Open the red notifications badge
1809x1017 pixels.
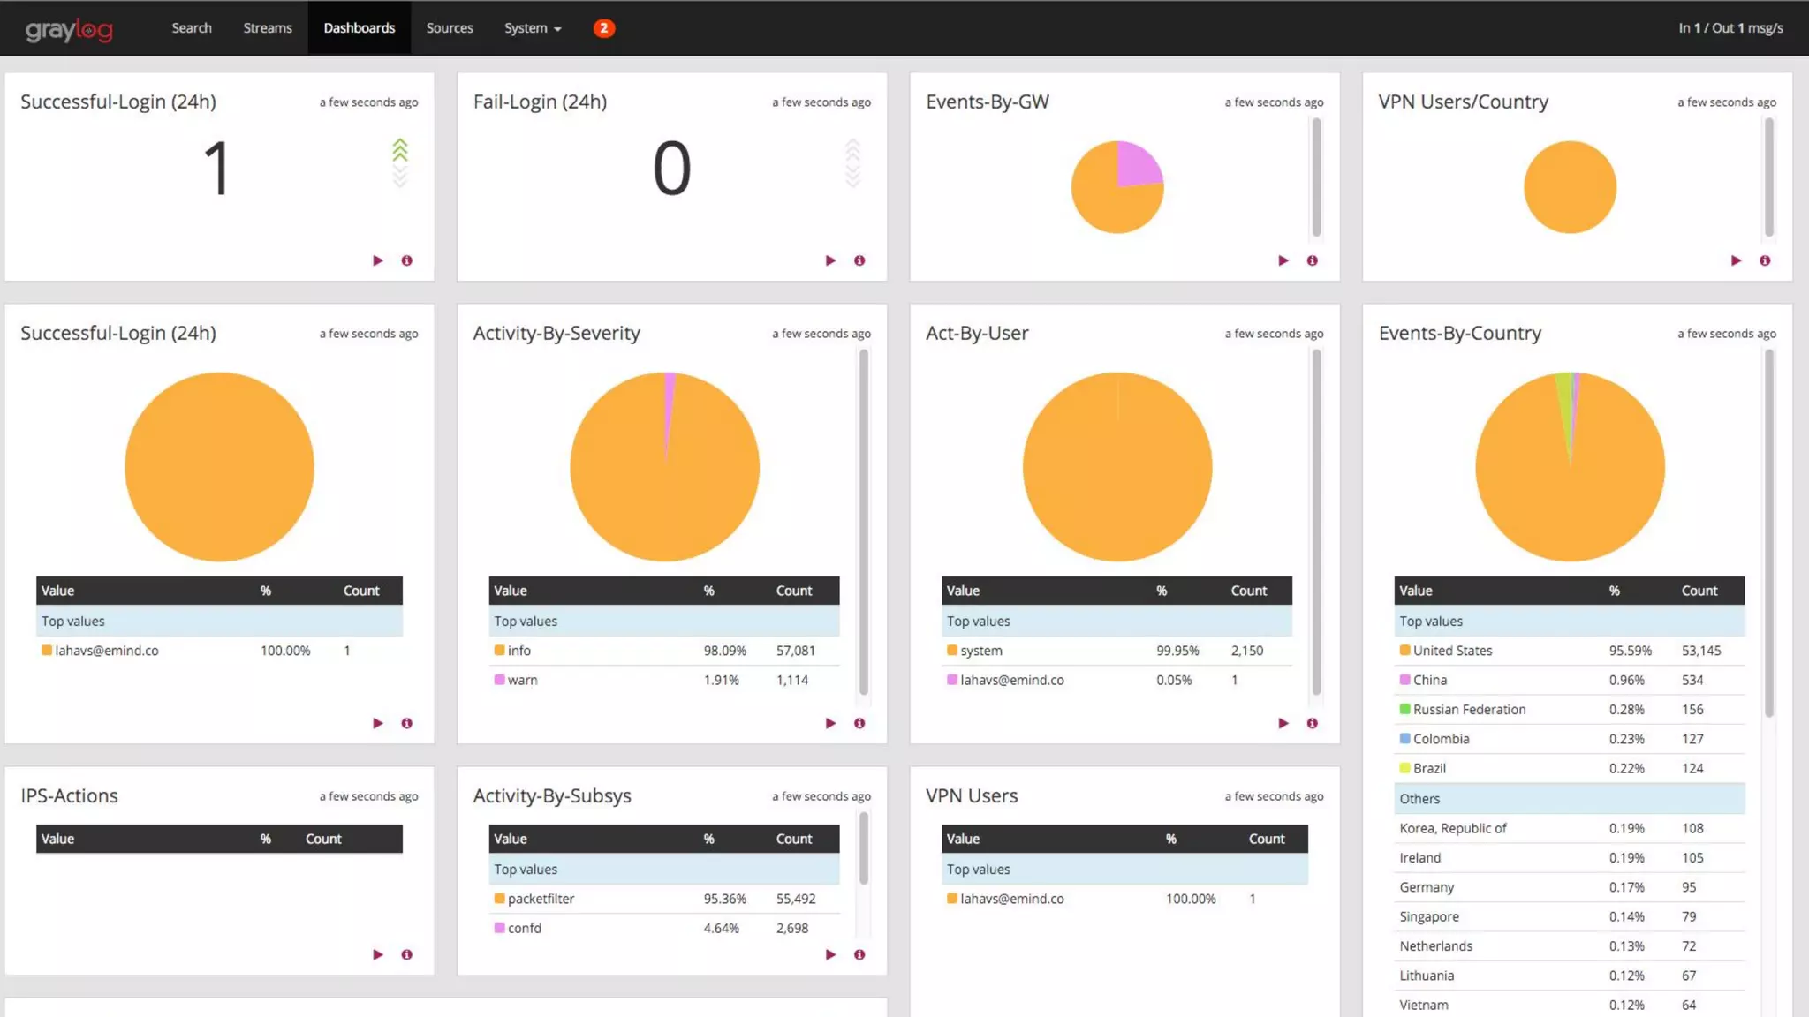[603, 28]
